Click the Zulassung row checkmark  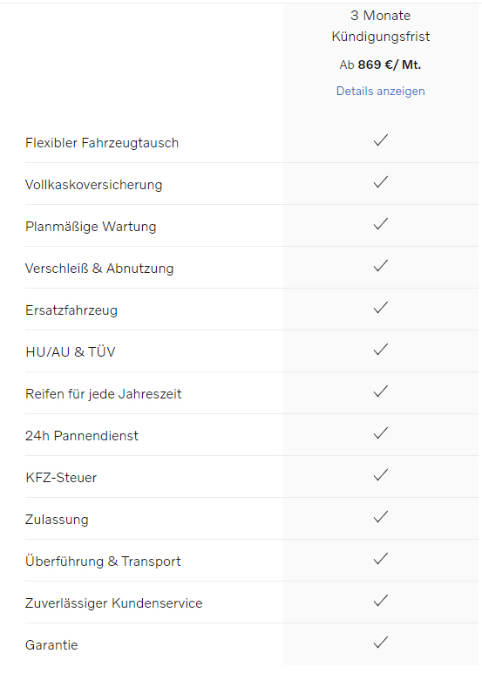point(381,517)
